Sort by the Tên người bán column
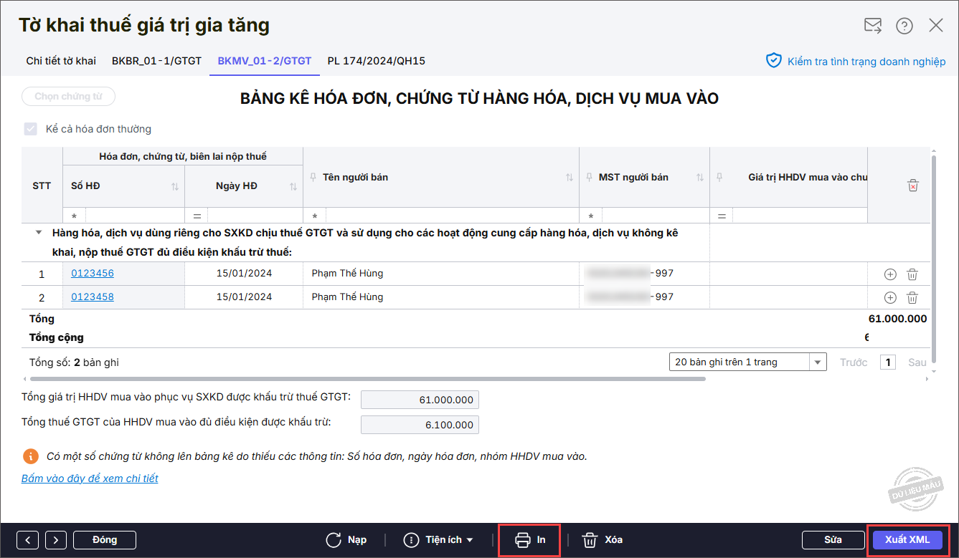This screenshot has height=558, width=959. click(570, 177)
